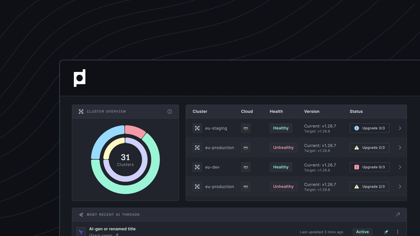Screen dimensions: 420x236
Task: Expand the eu-staging row with its chevron
Action: coord(400,128)
